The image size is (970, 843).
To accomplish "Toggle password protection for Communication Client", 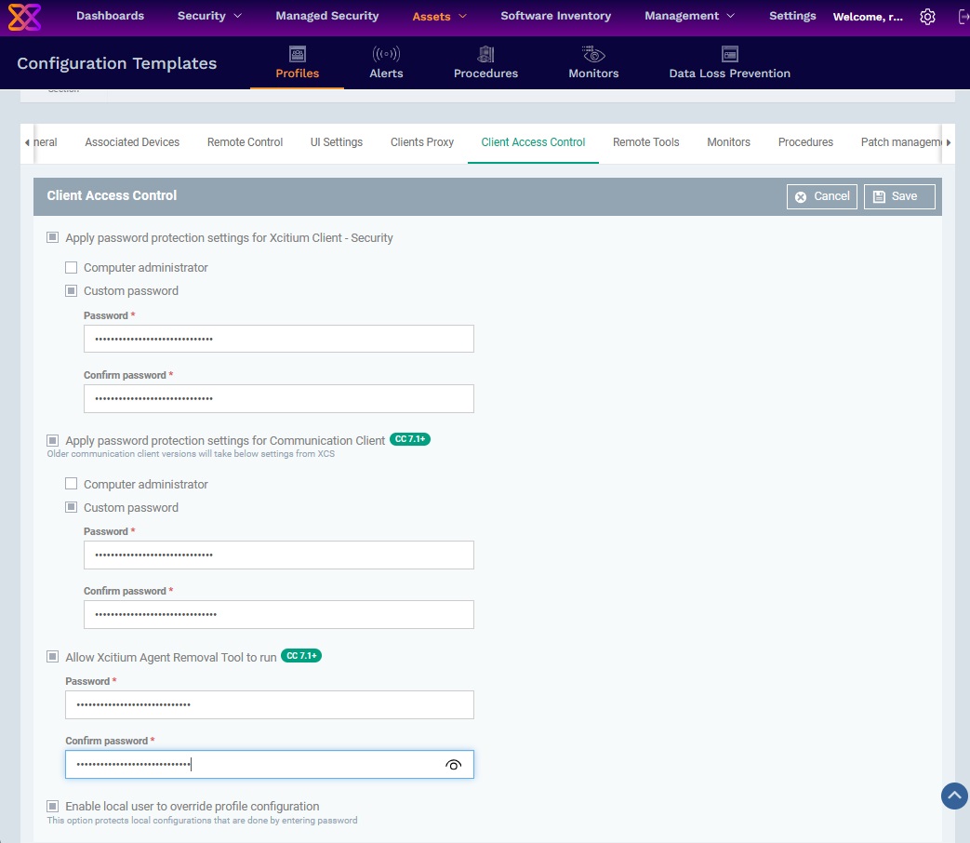I will tap(53, 440).
